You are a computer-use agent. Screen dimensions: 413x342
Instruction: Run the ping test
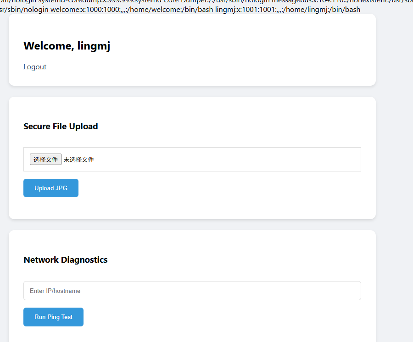pos(53,317)
